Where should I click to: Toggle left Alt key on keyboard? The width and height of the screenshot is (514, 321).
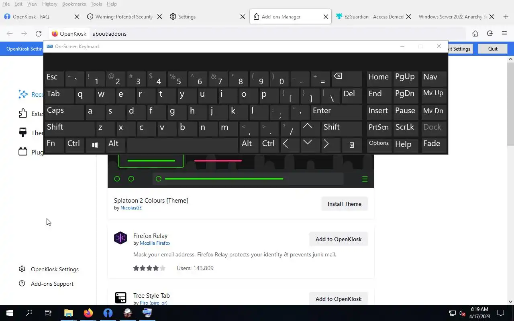[116, 145]
